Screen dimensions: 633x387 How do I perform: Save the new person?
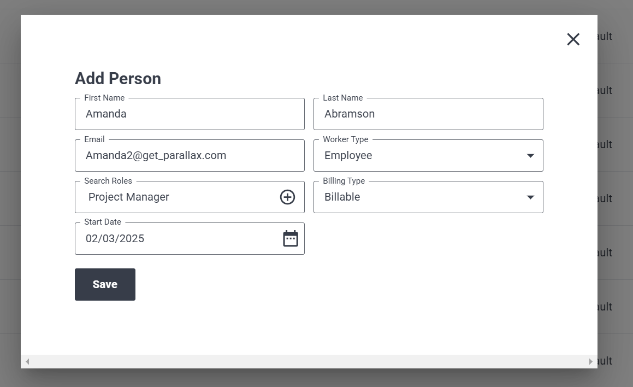(x=105, y=284)
